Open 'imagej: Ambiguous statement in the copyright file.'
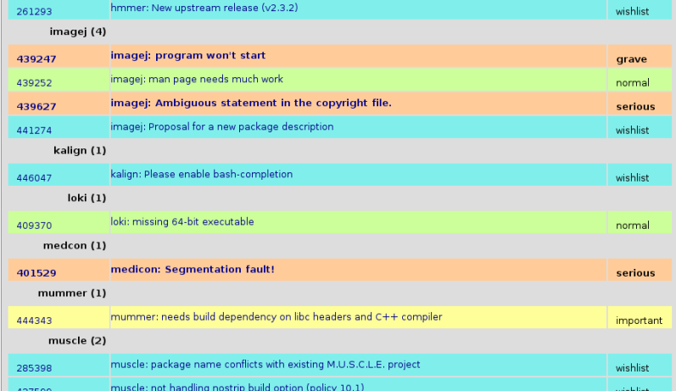The height and width of the screenshot is (391, 676). coord(251,103)
